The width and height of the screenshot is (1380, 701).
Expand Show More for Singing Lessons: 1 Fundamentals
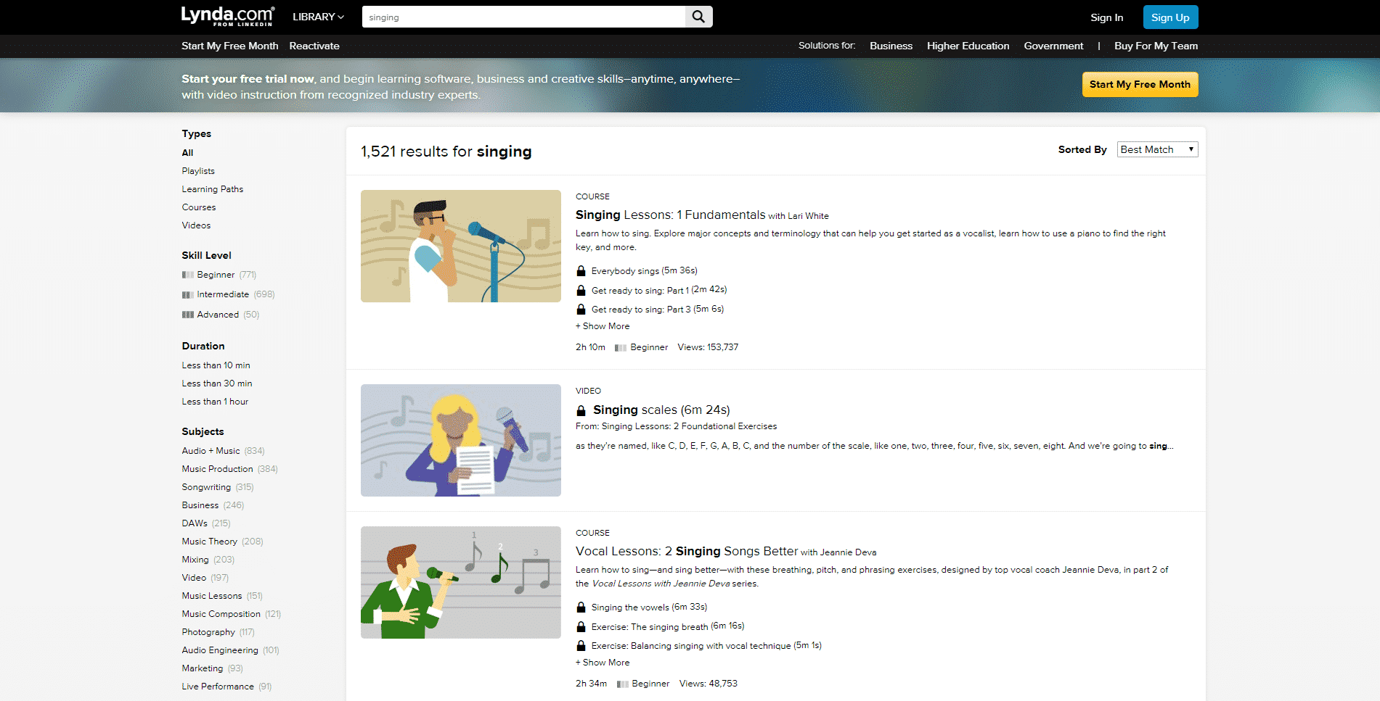602,325
